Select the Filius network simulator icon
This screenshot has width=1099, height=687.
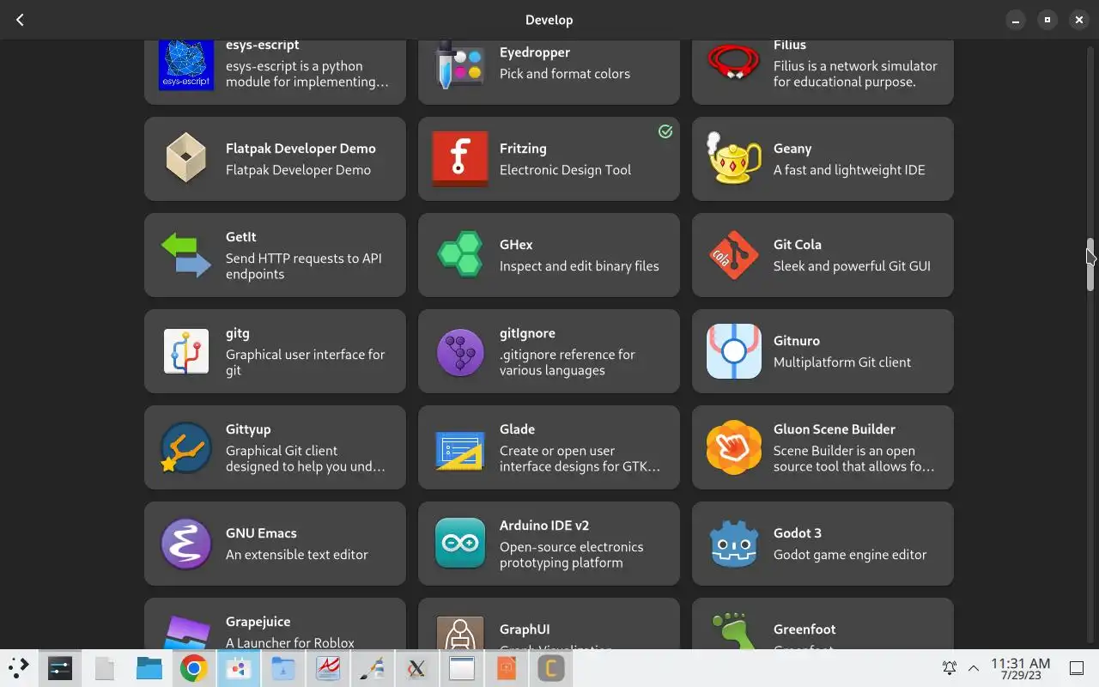point(733,62)
